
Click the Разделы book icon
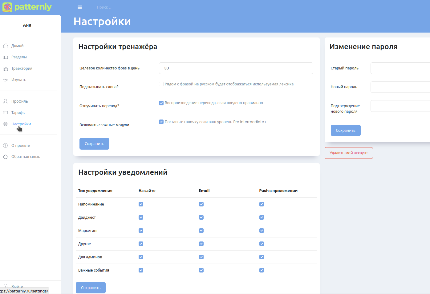coord(6,57)
